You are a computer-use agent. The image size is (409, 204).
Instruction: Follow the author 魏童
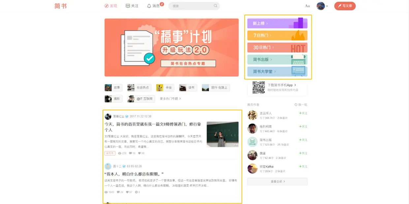coord(303,153)
